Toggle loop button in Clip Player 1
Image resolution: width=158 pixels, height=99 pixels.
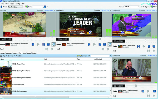coord(54,44)
